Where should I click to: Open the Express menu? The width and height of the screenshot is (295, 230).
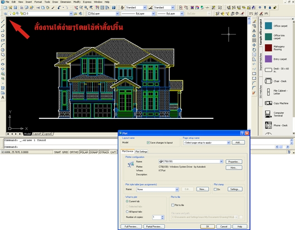pos(87,2)
